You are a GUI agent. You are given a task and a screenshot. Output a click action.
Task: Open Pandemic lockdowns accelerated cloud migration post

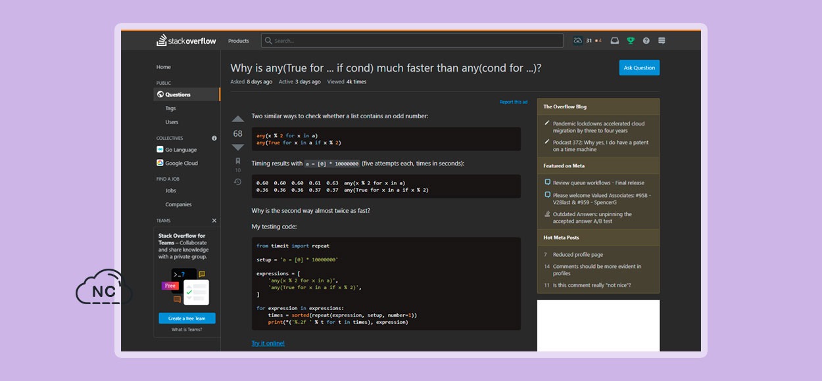coord(598,127)
